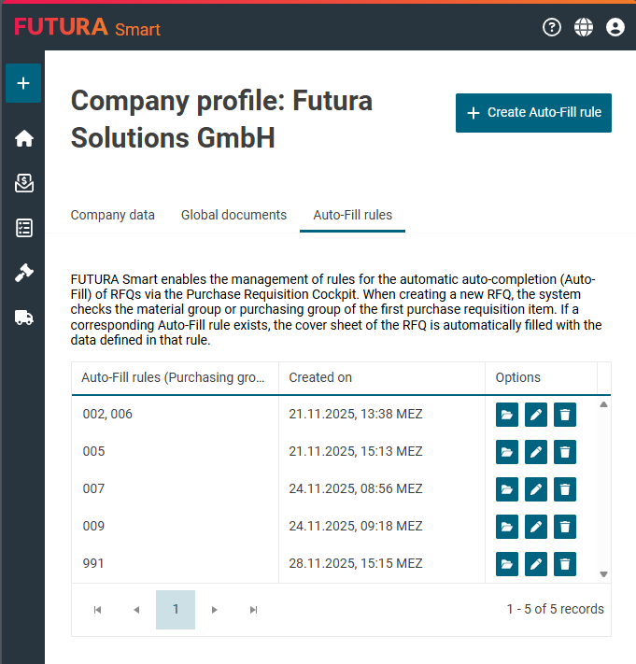Open folder for rule 002, 006
Viewport: 636px width, 664px height.
[507, 415]
